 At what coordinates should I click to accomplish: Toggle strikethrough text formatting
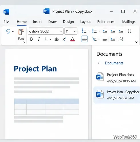click(57, 39)
